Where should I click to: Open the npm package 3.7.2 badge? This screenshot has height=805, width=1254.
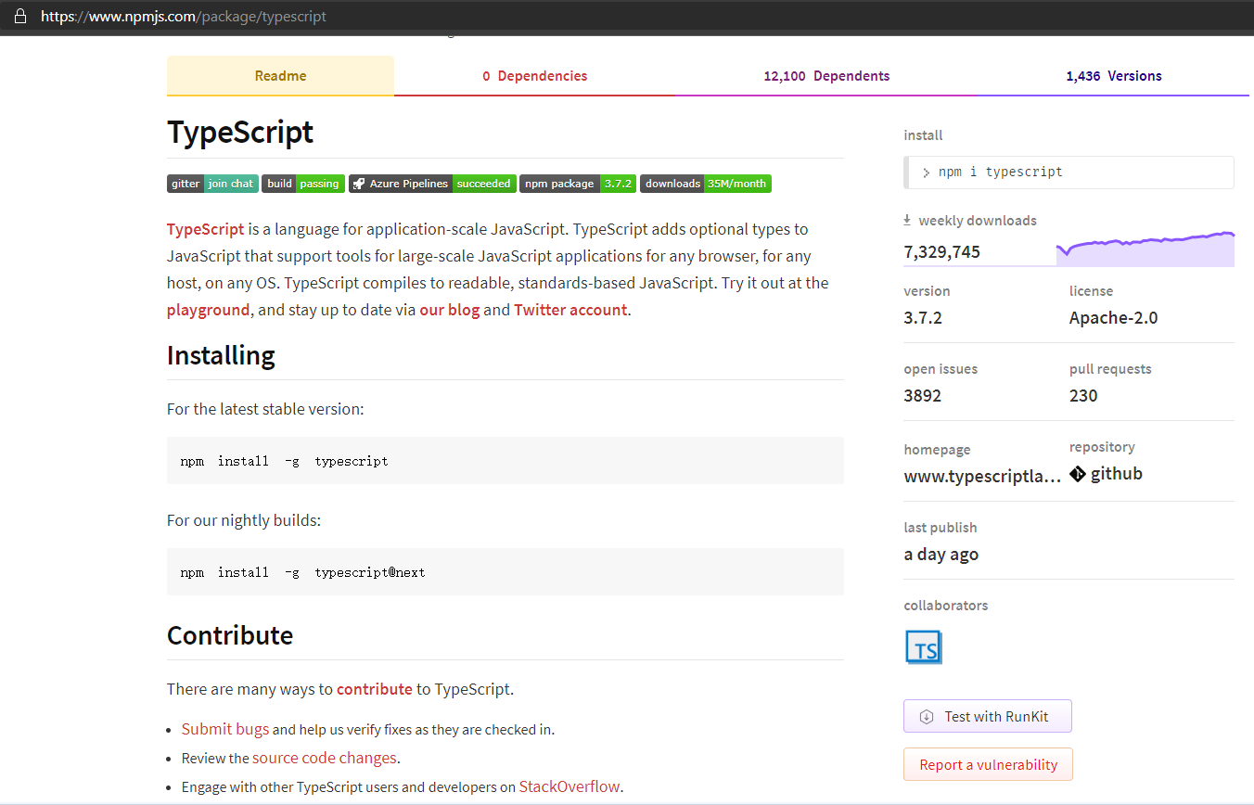577,184
